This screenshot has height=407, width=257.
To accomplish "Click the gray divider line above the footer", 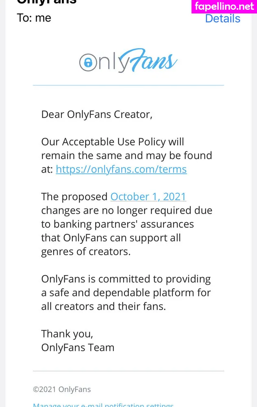I will tap(128, 371).
